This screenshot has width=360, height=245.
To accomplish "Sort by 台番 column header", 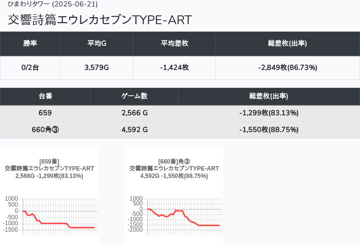I will (45, 96).
